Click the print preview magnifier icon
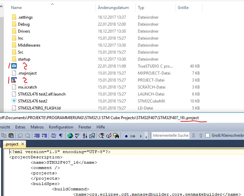 pyautogui.click(x=92, y=136)
